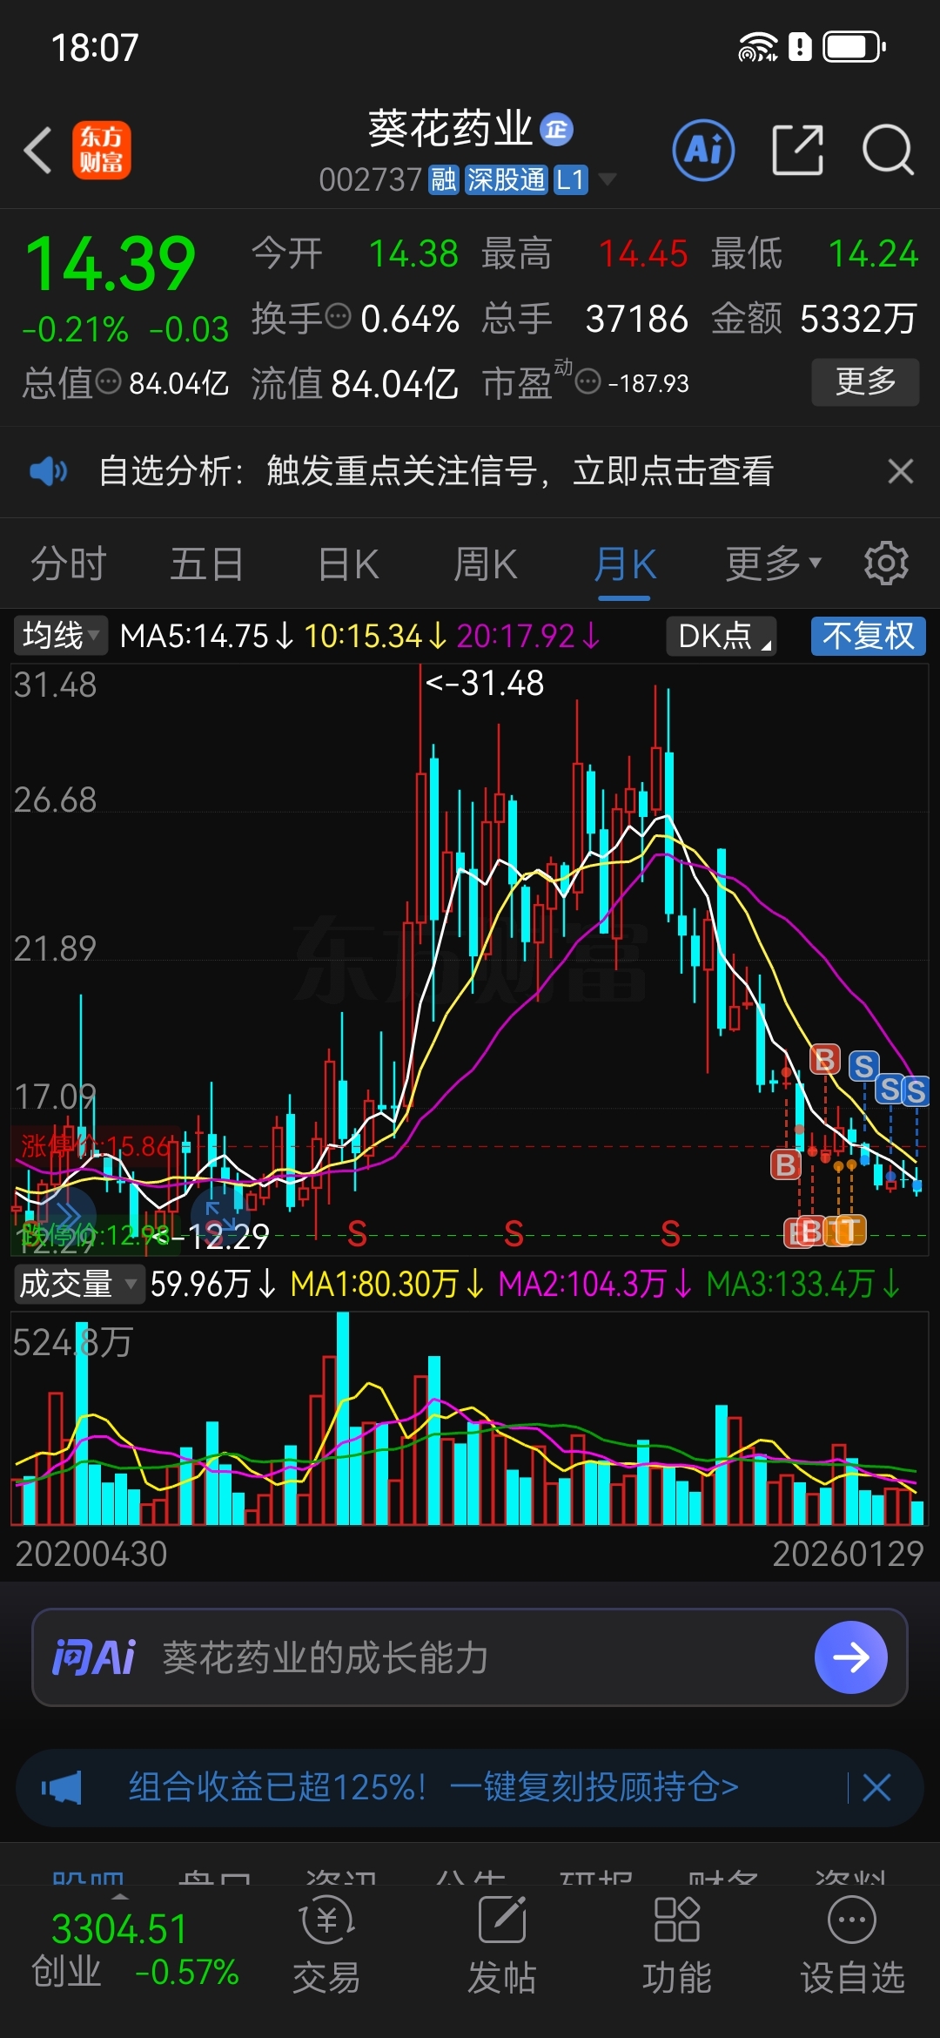Open 成交量 indicator dropdown
This screenshot has width=940, height=2038.
(78, 1284)
